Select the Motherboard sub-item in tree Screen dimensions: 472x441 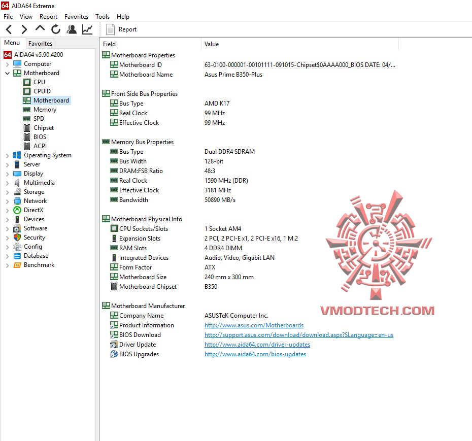[x=47, y=100]
